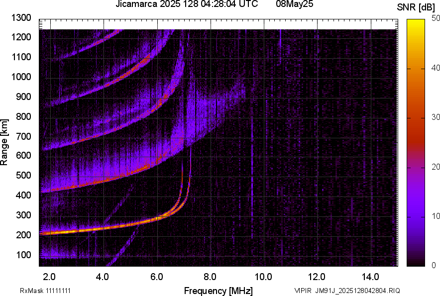Viewport: 440px width, 296px height.
Task: Click the 400 range tick label
Action: 23,195
